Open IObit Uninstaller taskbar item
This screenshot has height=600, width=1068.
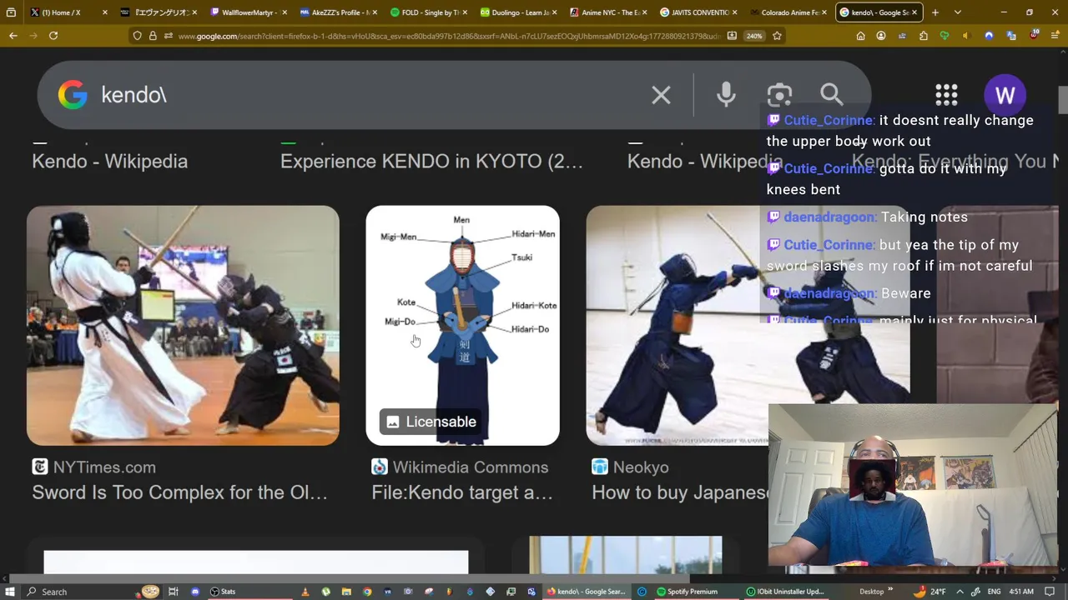coord(785,592)
